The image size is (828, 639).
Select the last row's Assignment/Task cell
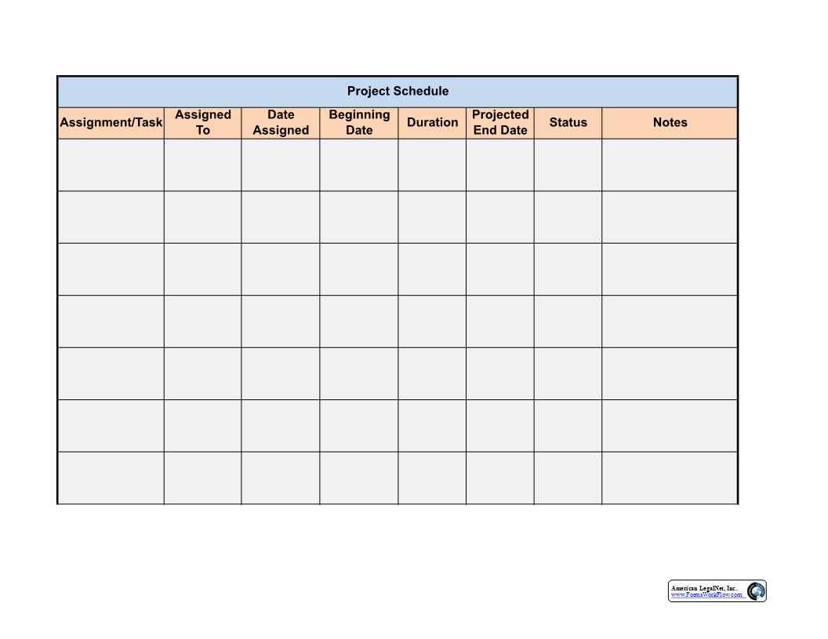click(x=111, y=478)
